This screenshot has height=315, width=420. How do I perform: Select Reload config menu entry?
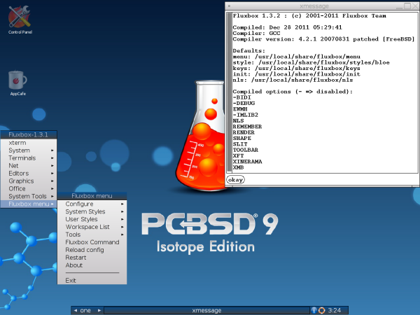click(x=92, y=250)
